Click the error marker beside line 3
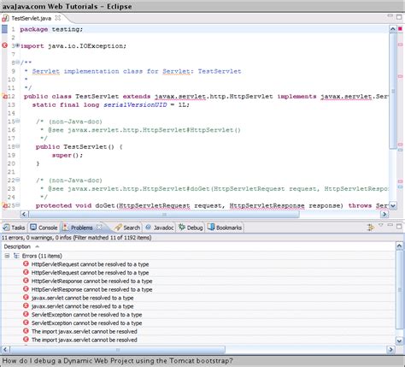 tap(4, 45)
